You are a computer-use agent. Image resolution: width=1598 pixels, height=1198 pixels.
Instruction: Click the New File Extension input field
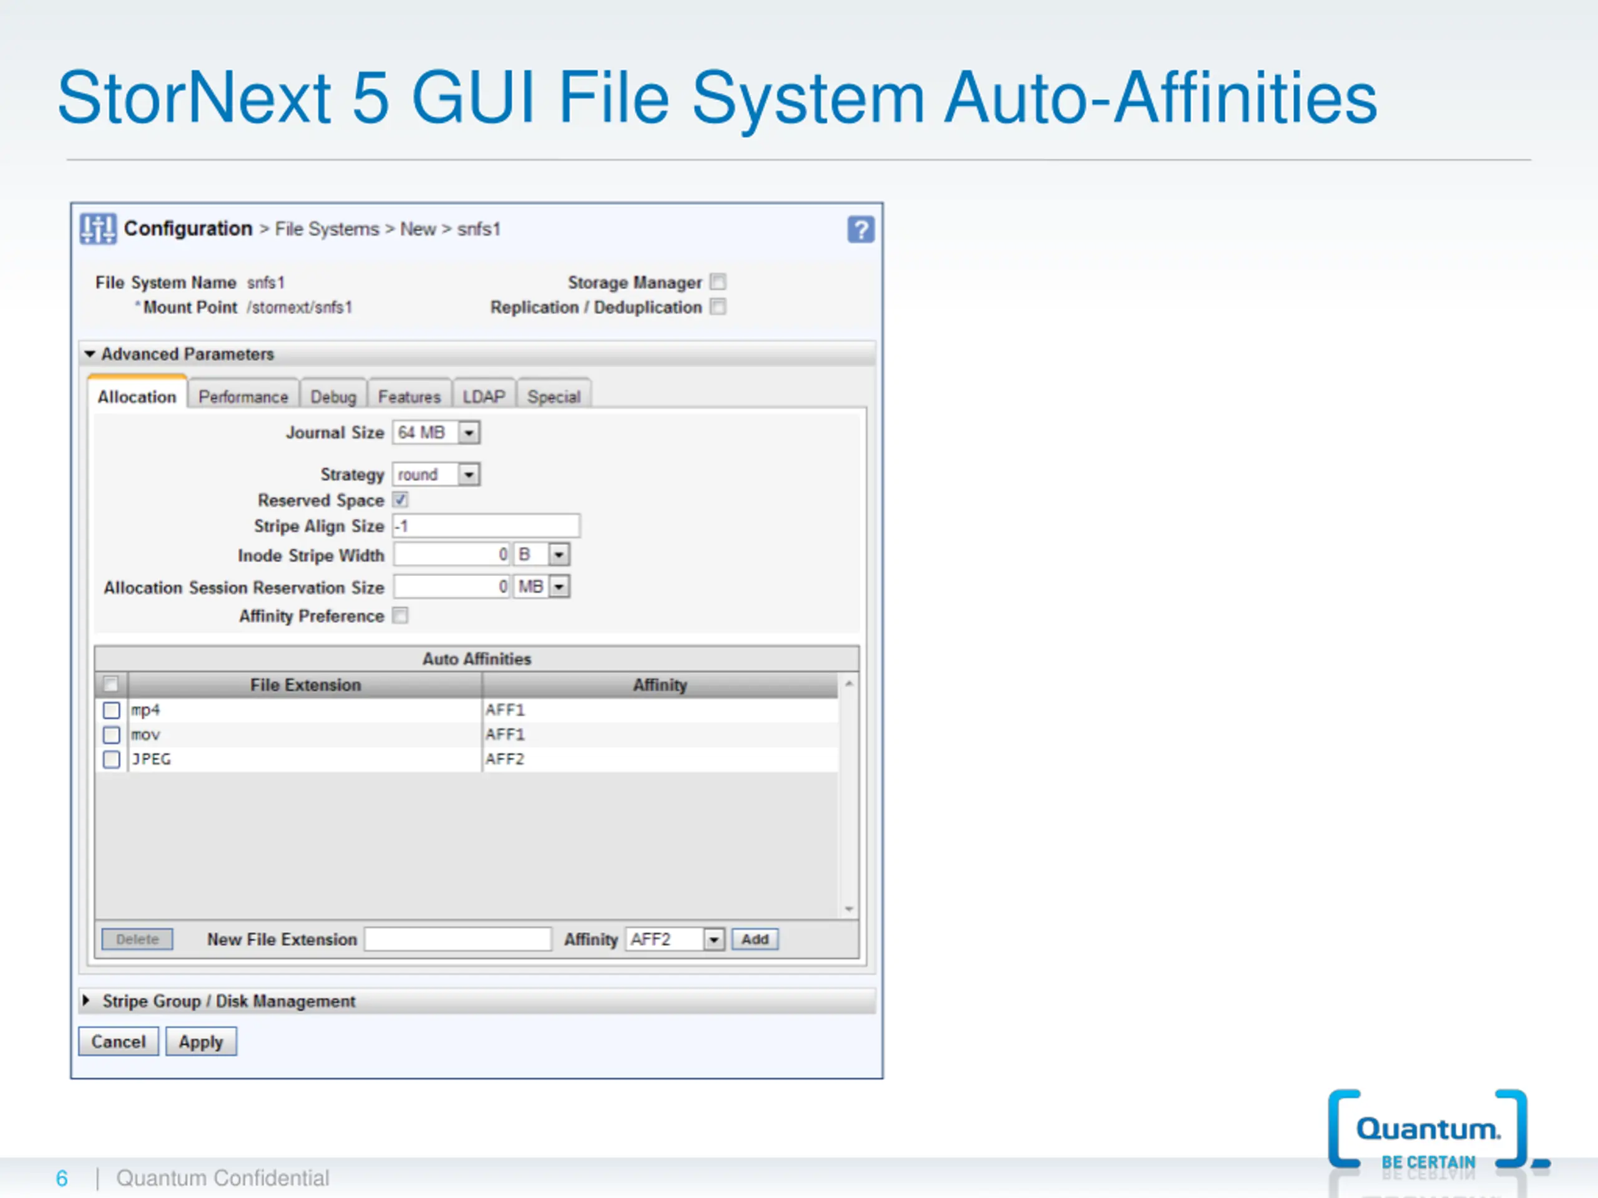pos(458,939)
